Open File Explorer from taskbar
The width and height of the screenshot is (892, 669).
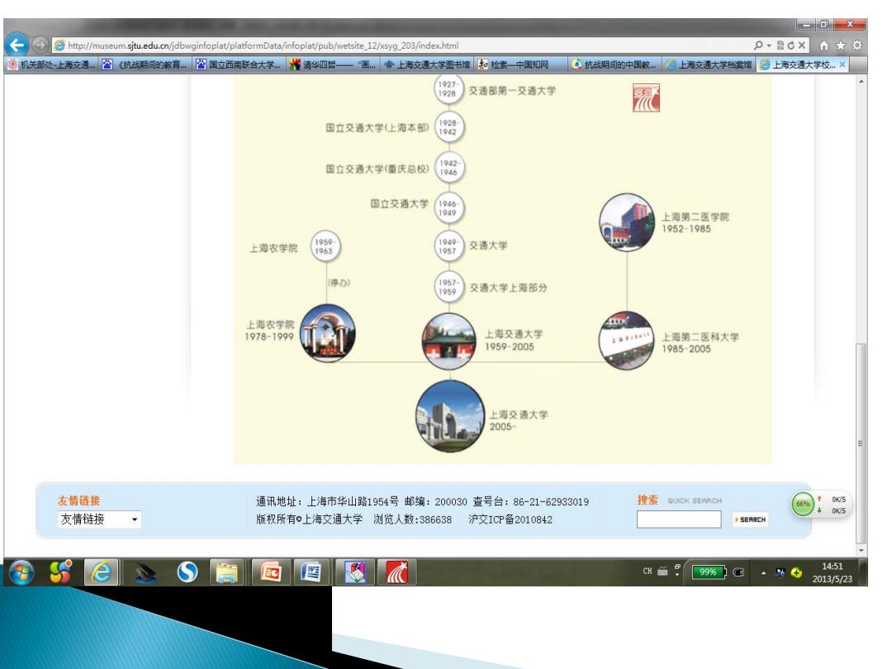click(x=227, y=572)
